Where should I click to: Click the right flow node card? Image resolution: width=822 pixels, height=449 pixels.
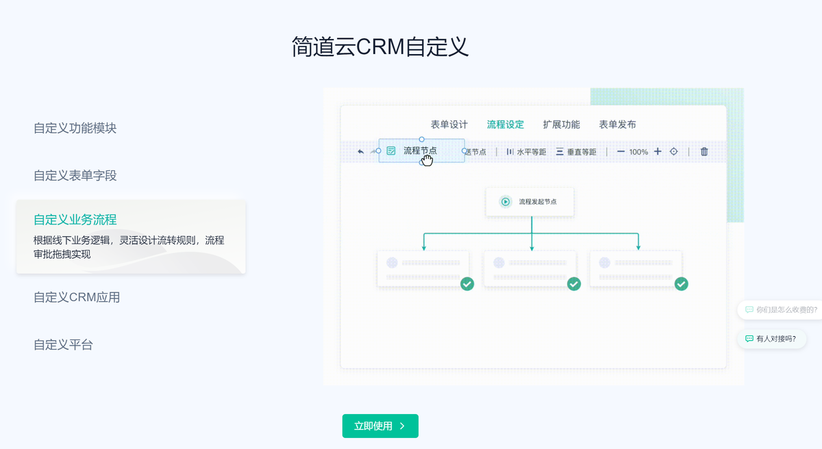point(636,268)
